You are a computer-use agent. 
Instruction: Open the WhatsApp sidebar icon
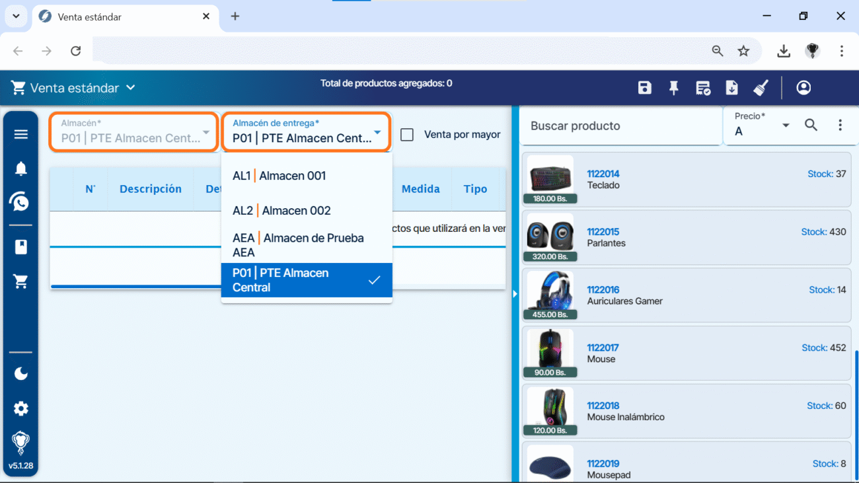coord(21,202)
